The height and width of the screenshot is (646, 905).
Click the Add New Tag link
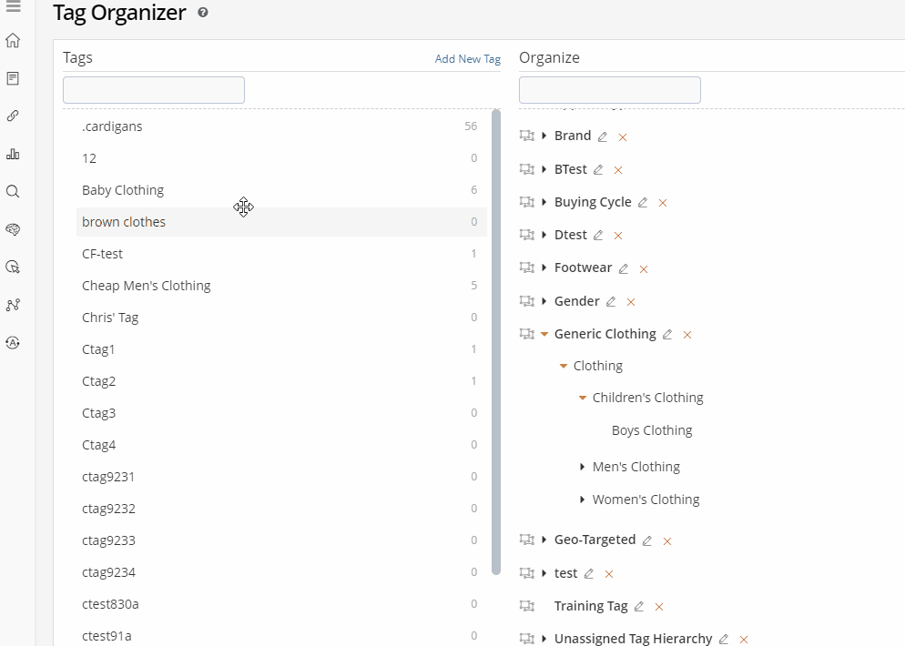[x=467, y=59]
